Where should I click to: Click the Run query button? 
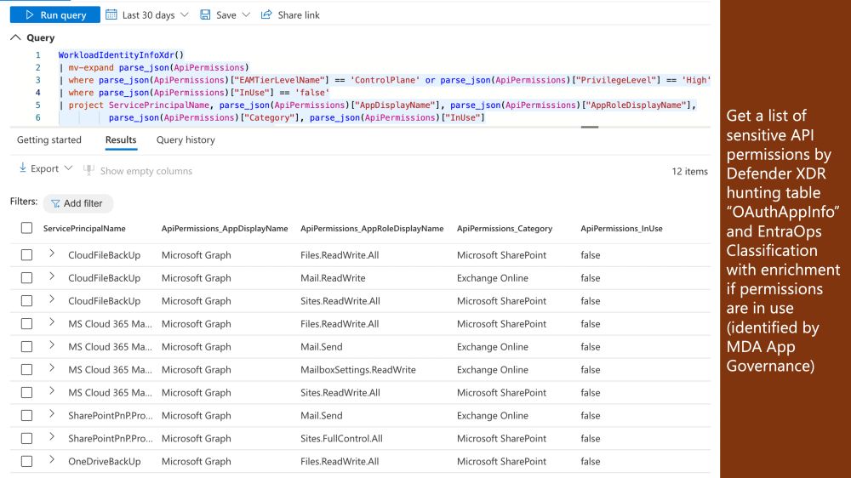pos(54,14)
